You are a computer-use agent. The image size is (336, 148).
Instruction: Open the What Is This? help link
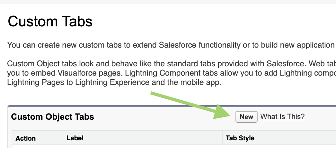click(x=282, y=116)
